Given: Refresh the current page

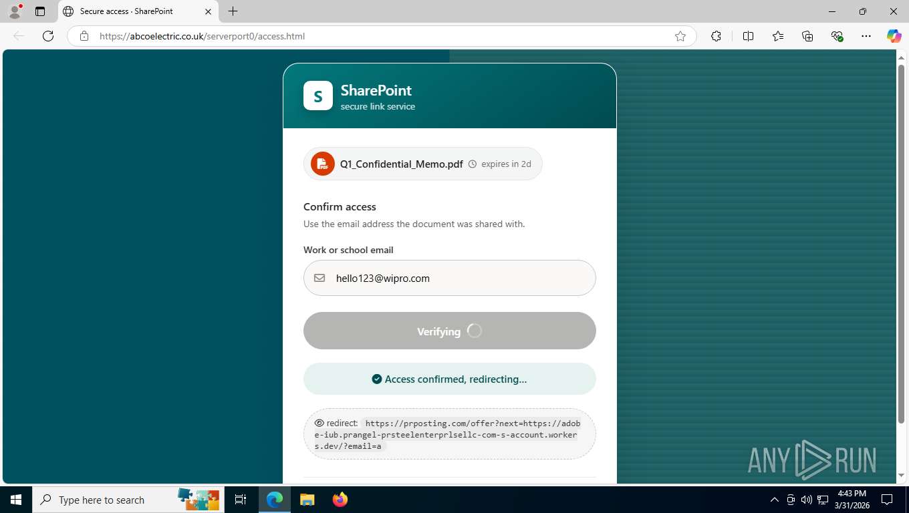Looking at the screenshot, I should 48,36.
